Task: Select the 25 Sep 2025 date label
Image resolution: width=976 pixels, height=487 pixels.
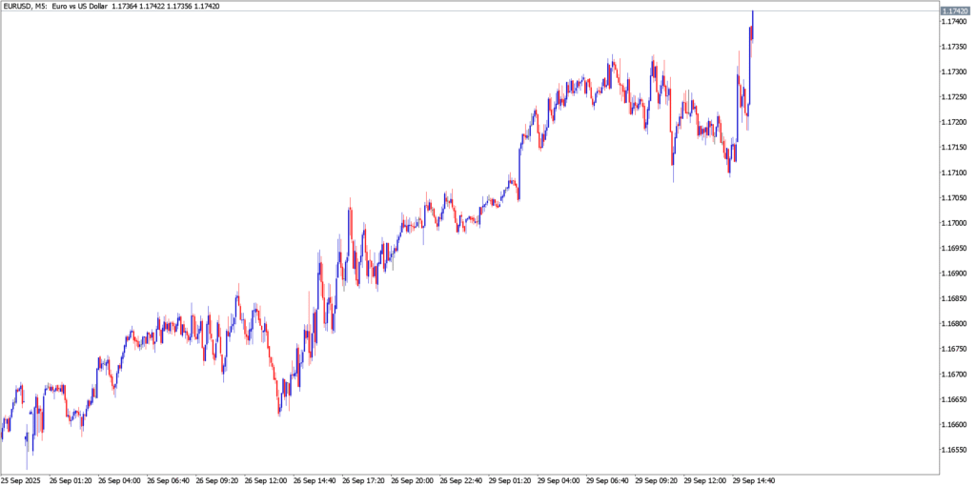Action: (21, 480)
